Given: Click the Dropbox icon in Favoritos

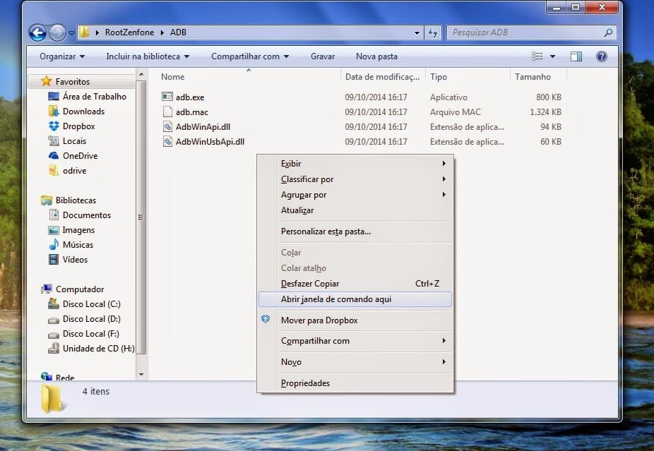Looking at the screenshot, I should point(54,126).
